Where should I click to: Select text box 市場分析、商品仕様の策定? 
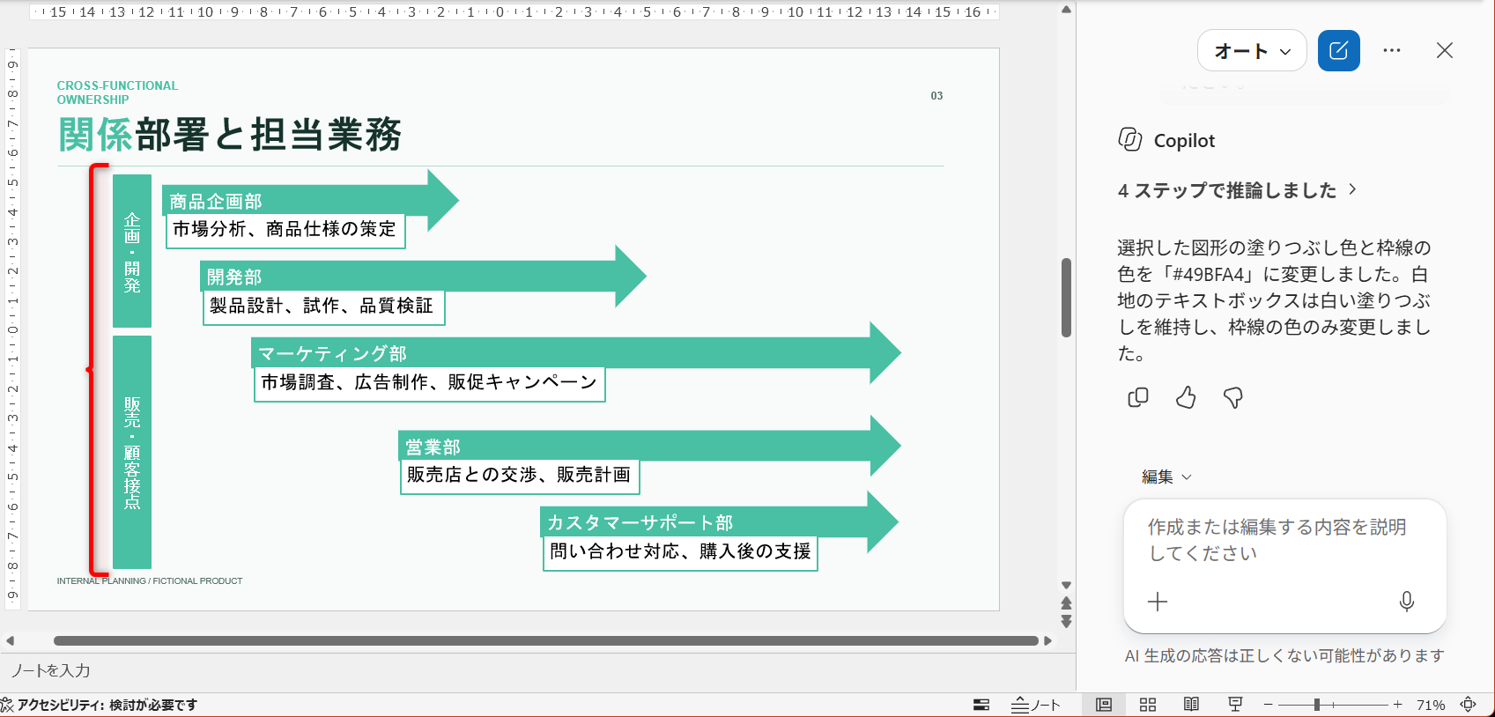(285, 230)
